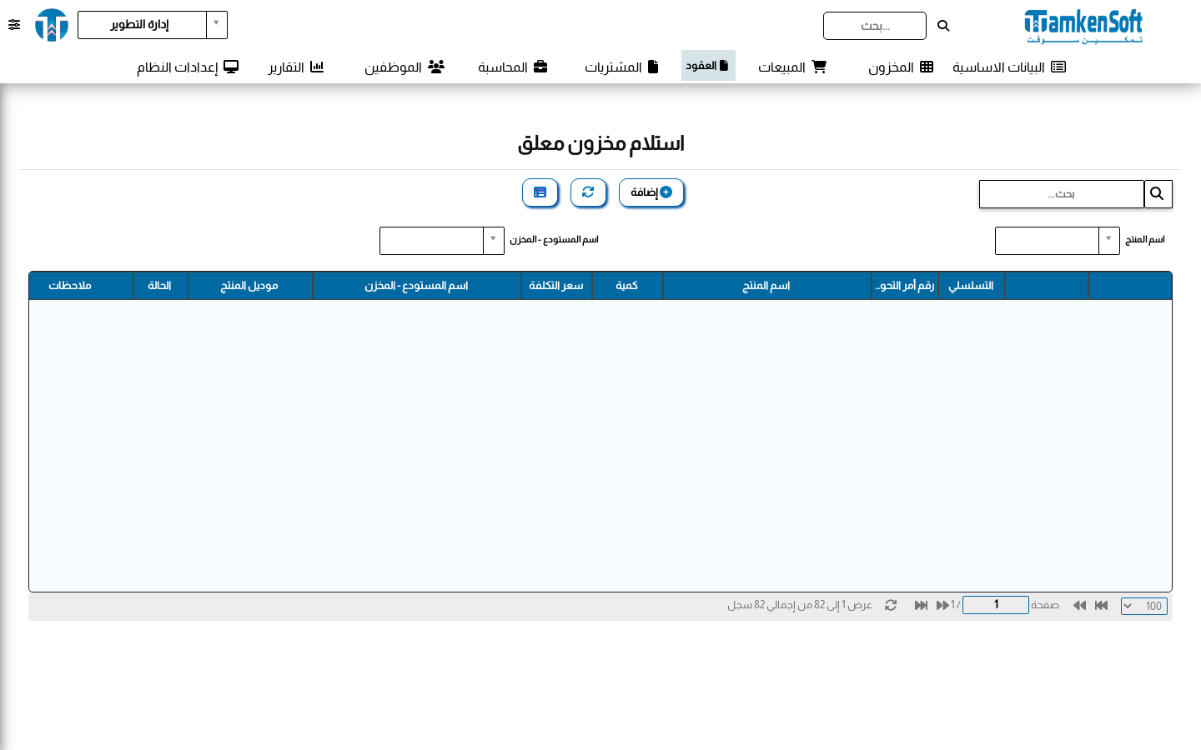The height and width of the screenshot is (750, 1201).
Task: Click the refresh button beside إضافة
Action: [588, 192]
